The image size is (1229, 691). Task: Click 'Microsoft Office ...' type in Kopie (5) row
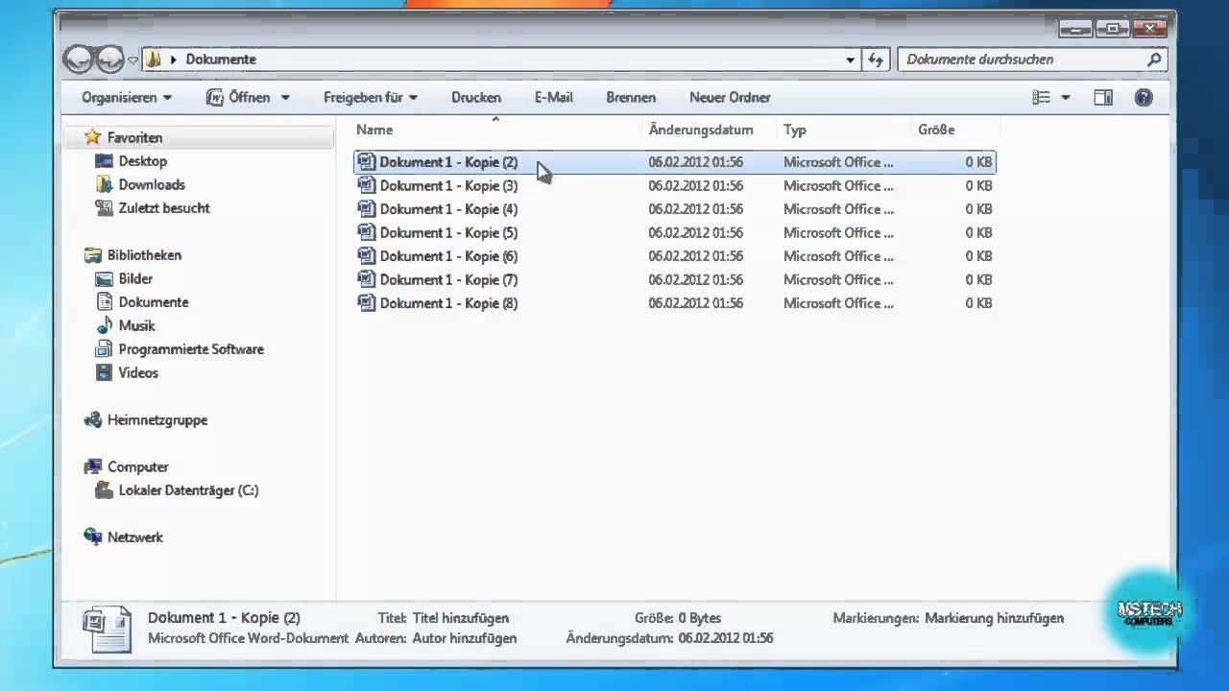838,232
